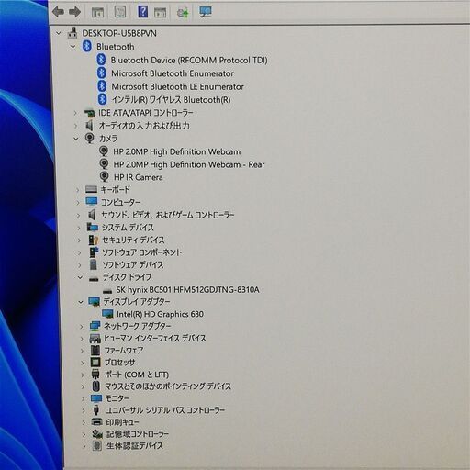Open the Help toolbar icon
This screenshot has width=470, height=470.
coord(143,12)
